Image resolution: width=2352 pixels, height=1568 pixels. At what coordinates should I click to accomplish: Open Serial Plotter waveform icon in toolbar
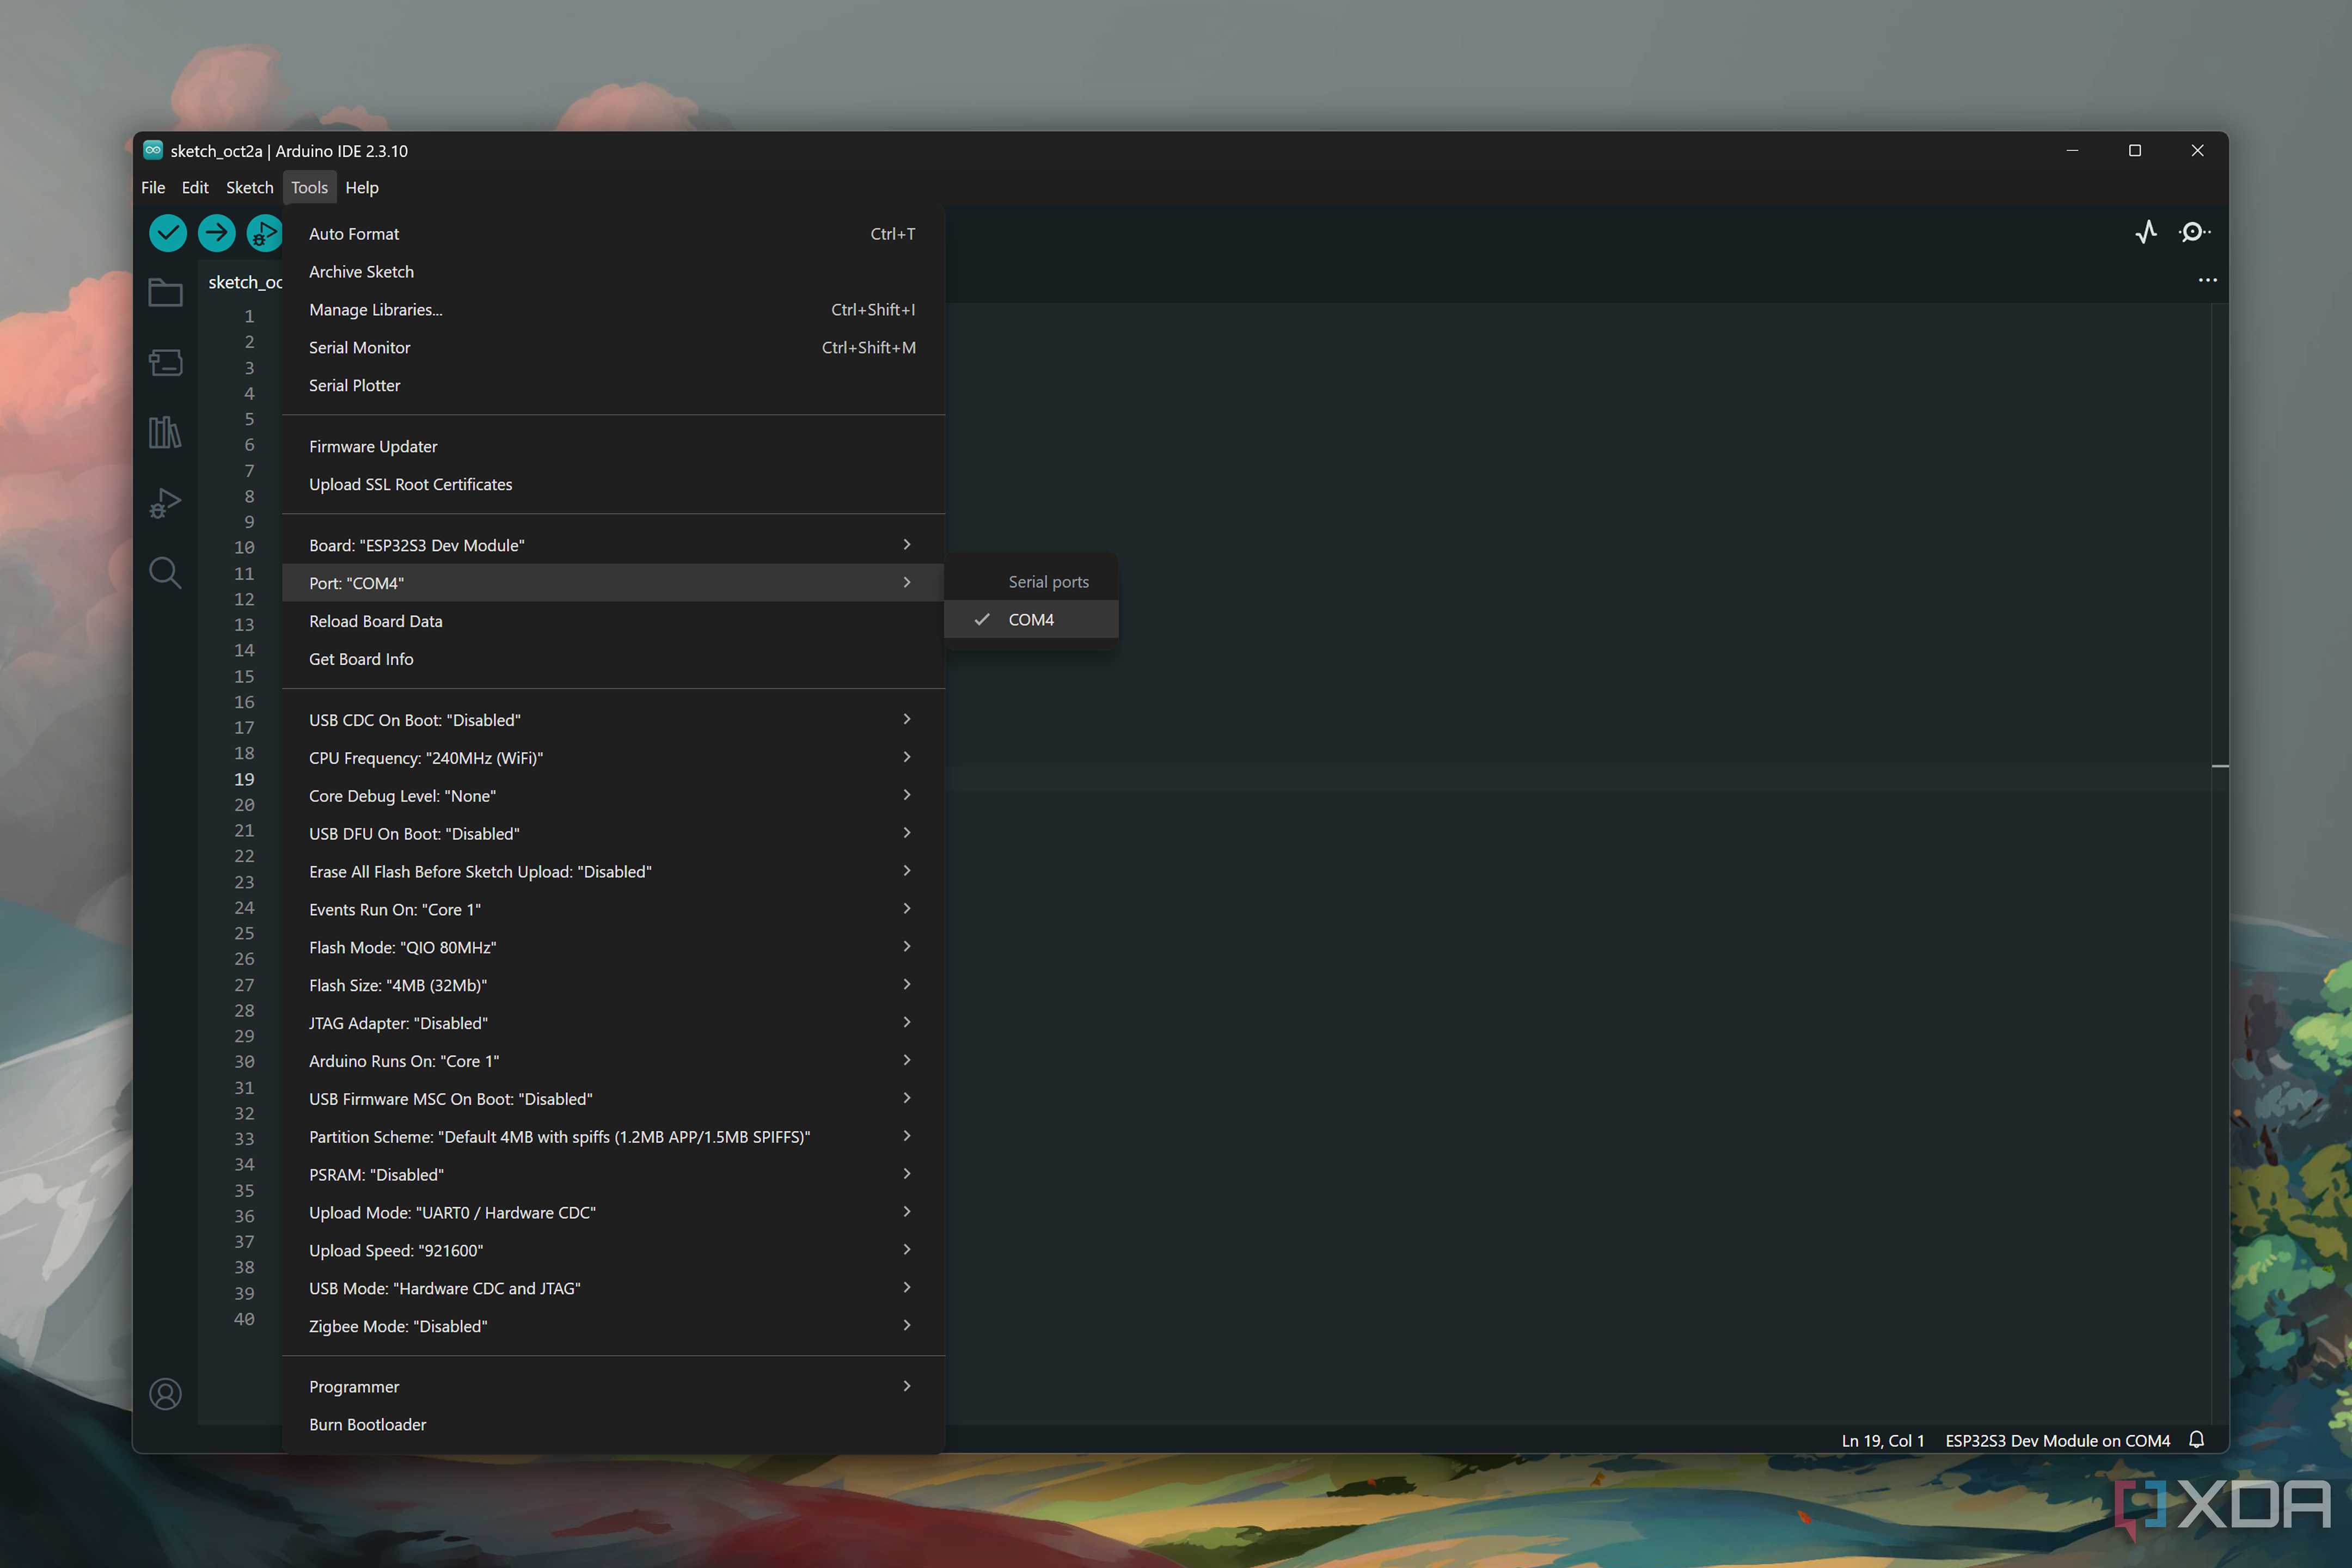coord(2146,232)
